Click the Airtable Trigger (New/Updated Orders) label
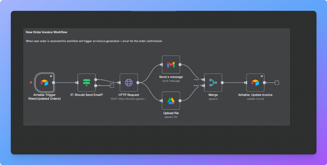This screenshot has width=327, height=165. coord(44,97)
